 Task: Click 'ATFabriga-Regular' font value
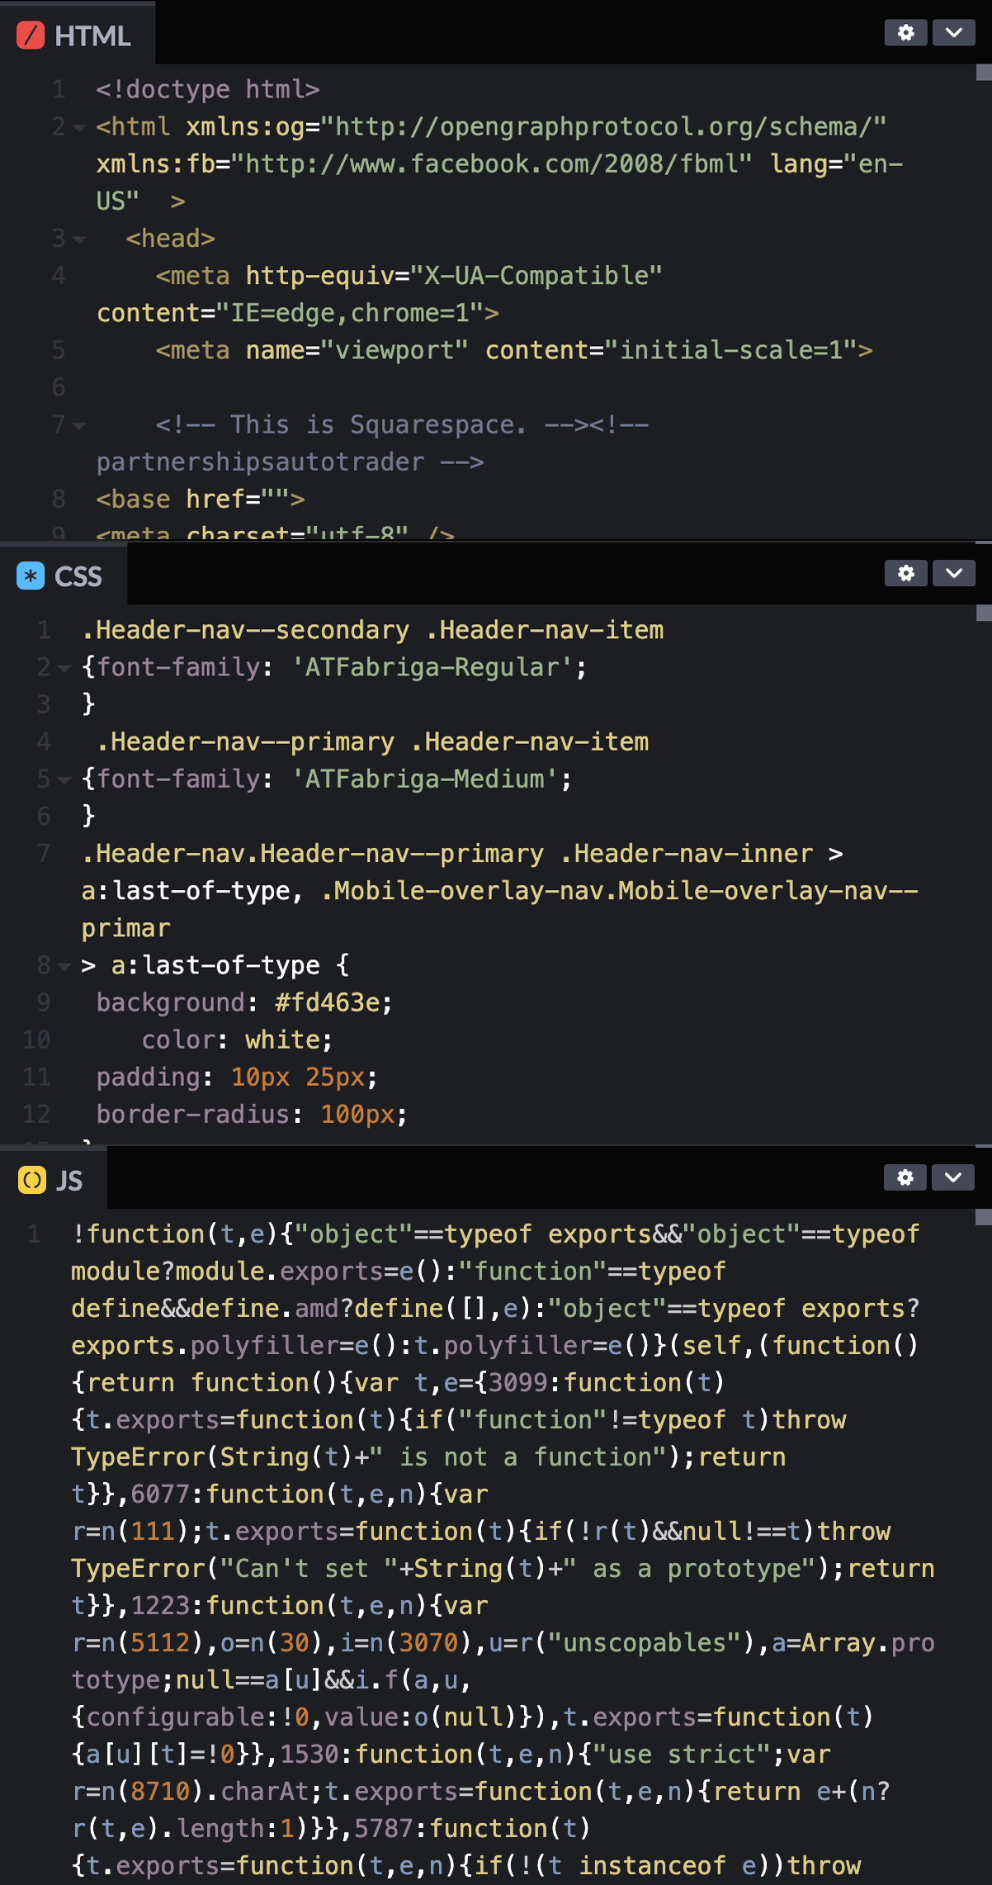coord(432,667)
